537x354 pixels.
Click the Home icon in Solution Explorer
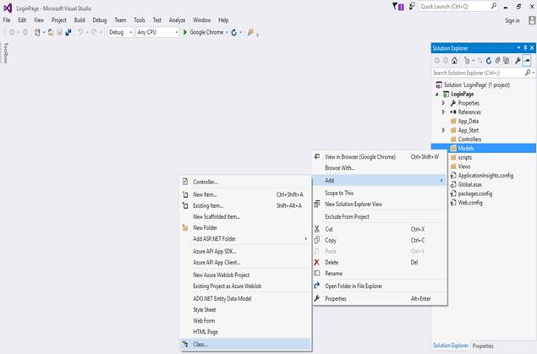(x=454, y=61)
